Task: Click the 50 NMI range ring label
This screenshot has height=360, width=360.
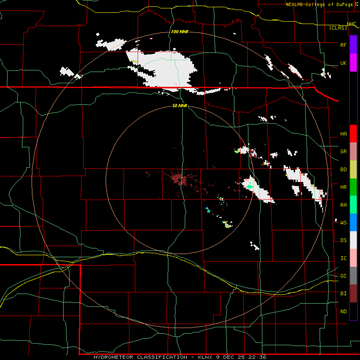Action: click(180, 106)
